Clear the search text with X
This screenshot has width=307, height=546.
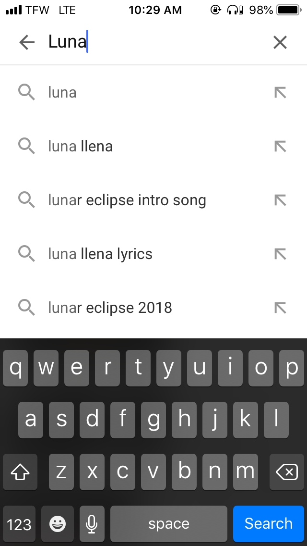(x=280, y=42)
